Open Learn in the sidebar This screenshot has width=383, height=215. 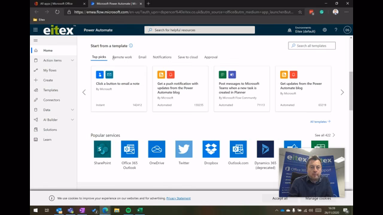pos(54,139)
